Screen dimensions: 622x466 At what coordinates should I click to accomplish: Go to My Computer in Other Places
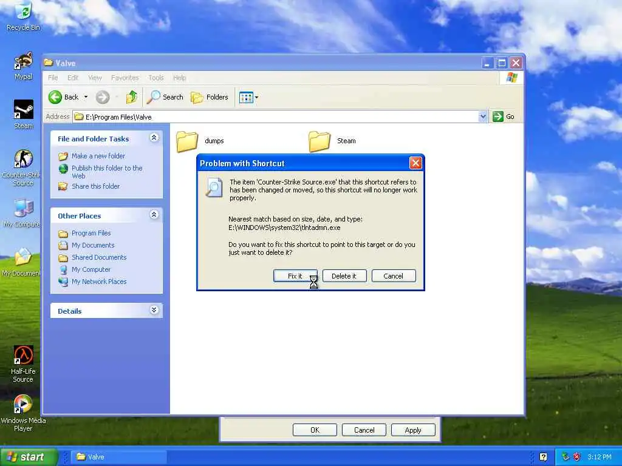pyautogui.click(x=91, y=269)
